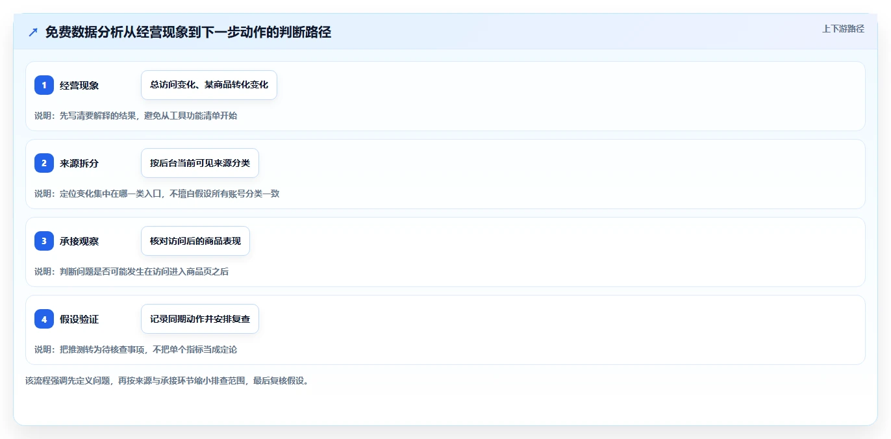This screenshot has height=439, width=891.
Task: Click the 按后台当前可见来源分类 chip
Action: (200, 163)
